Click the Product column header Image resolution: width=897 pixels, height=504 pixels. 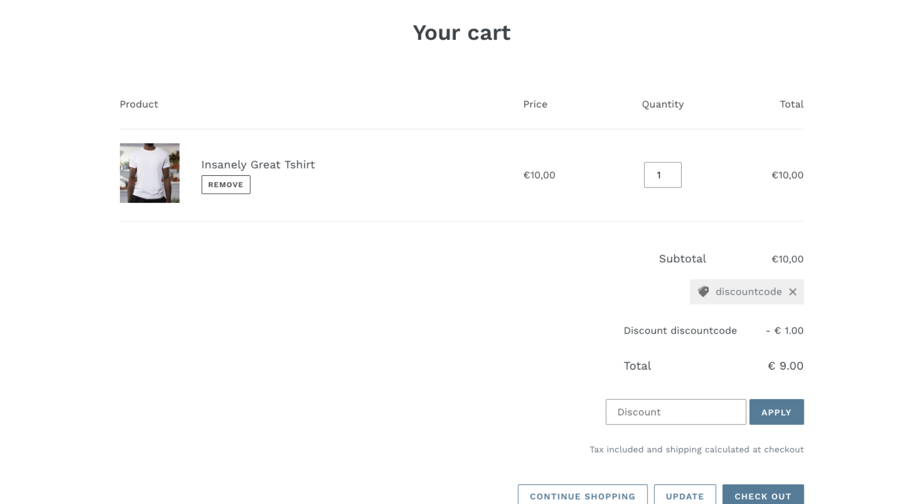coord(138,104)
